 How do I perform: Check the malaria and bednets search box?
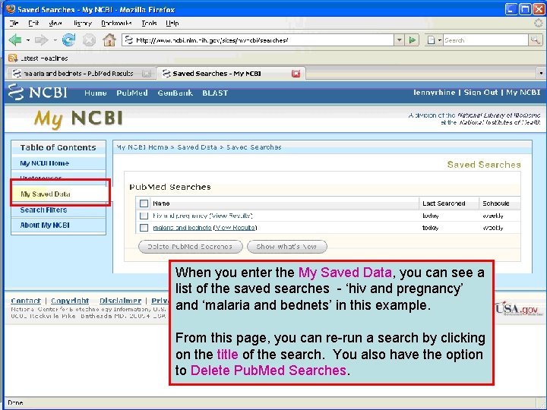[x=144, y=228]
